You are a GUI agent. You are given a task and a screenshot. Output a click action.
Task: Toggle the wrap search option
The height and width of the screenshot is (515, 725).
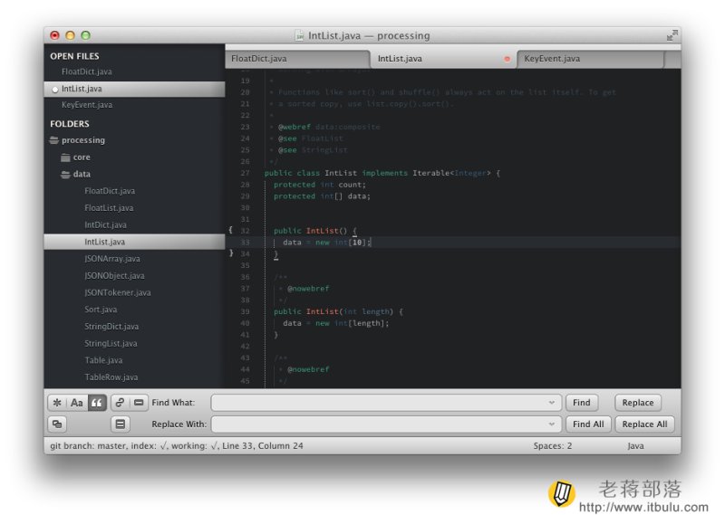pos(120,403)
